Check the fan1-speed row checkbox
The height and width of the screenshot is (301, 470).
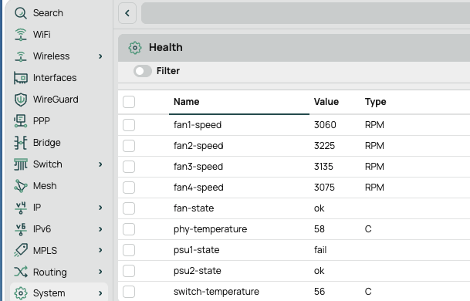[x=129, y=125]
